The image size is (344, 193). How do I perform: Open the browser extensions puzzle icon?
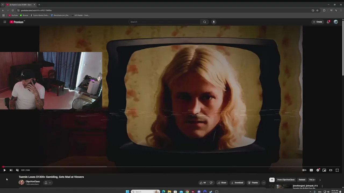[324, 10]
